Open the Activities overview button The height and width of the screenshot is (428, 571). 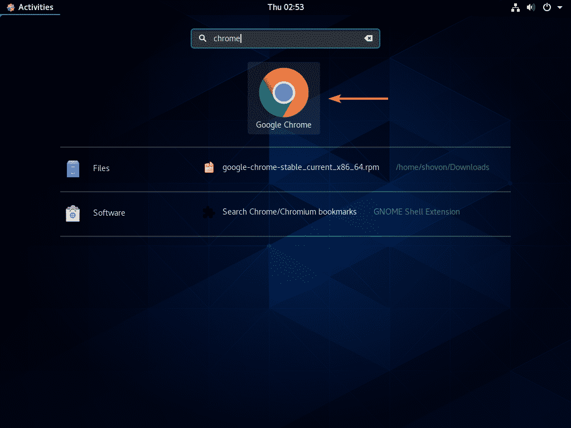pyautogui.click(x=30, y=7)
